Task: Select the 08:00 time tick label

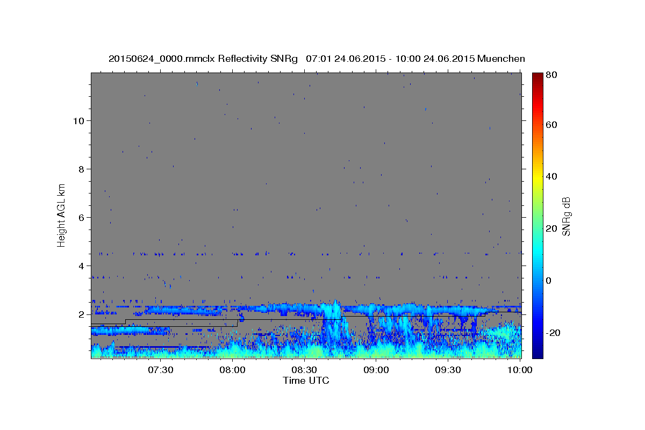Action: tap(233, 370)
